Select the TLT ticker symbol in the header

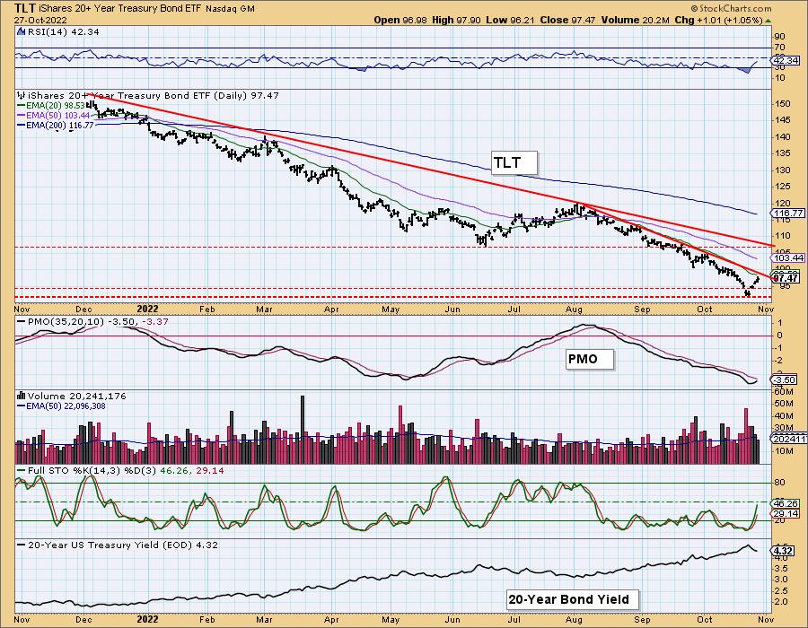coord(25,8)
